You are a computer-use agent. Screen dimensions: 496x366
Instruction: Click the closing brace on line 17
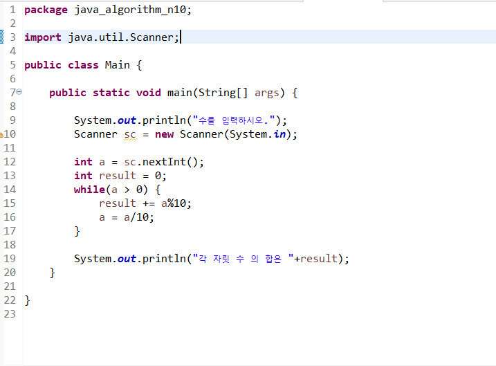[77, 231]
